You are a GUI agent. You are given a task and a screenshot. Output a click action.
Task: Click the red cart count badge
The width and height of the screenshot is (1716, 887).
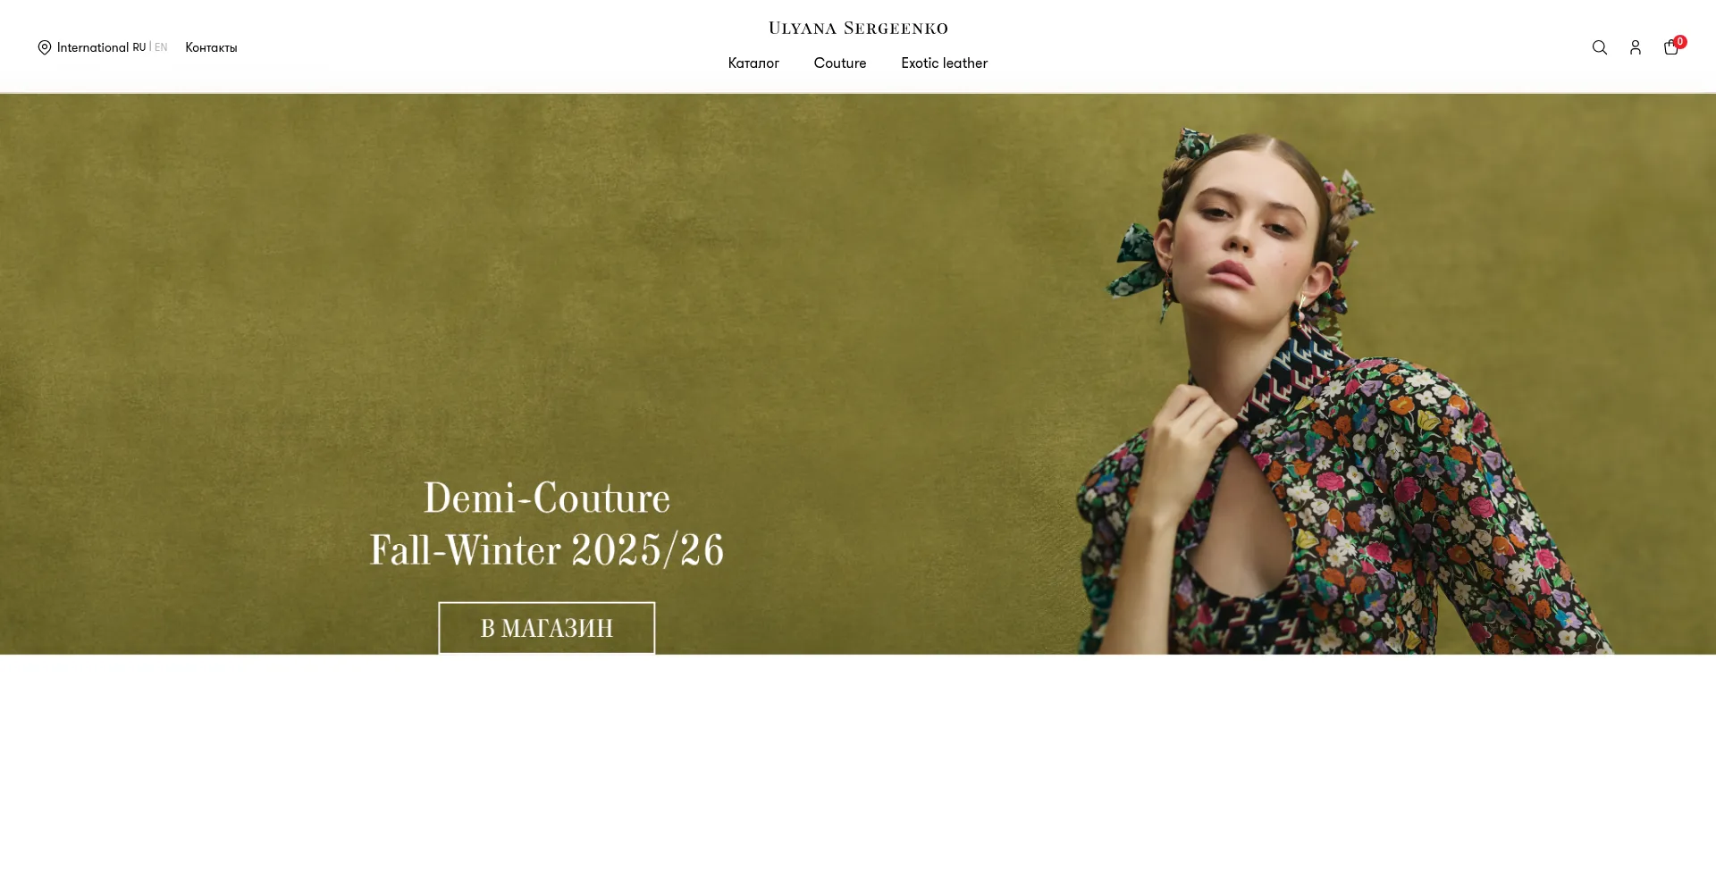click(x=1680, y=41)
